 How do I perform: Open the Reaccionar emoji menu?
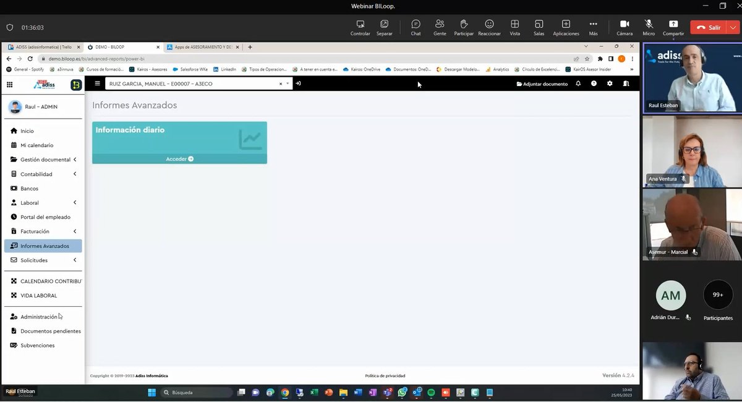(x=489, y=28)
